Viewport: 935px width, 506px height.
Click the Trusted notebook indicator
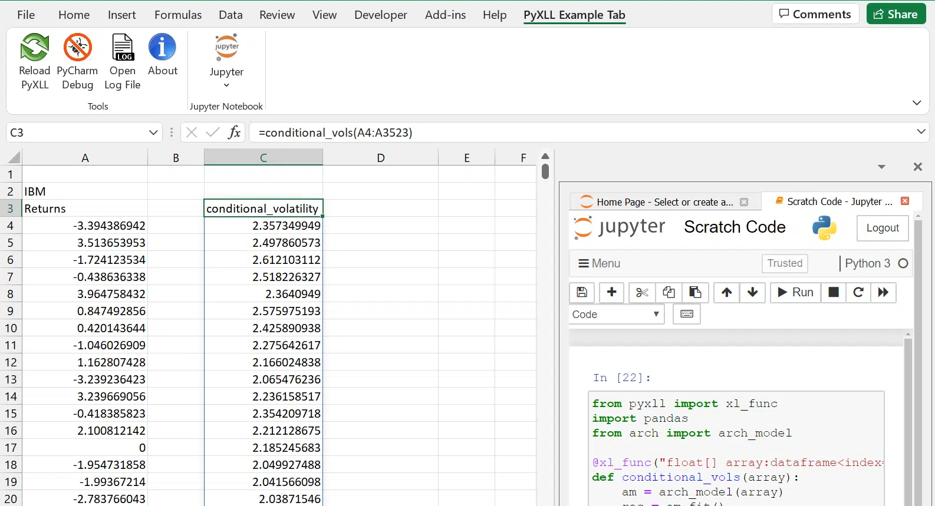[x=785, y=263]
